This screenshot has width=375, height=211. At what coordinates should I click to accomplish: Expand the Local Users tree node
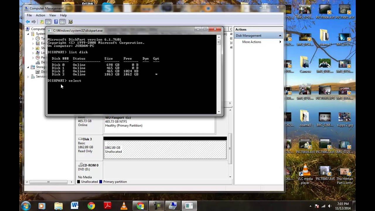[x=33, y=53]
